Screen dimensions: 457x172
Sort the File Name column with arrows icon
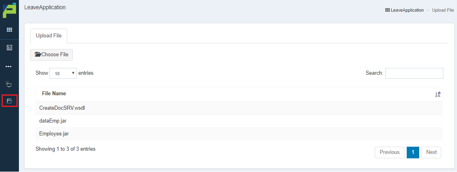tap(438, 94)
